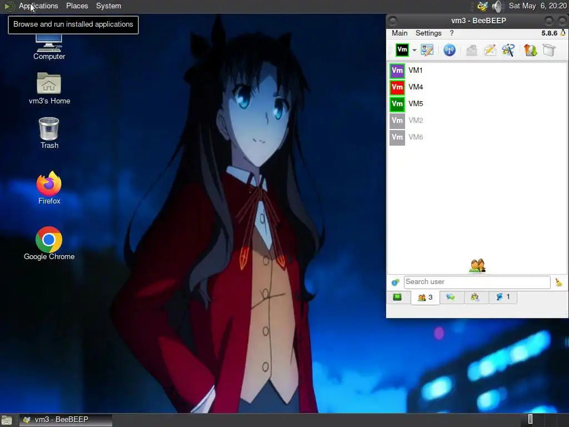569x427 pixels.
Task: Open the Trash desktop icon
Action: pos(49,133)
